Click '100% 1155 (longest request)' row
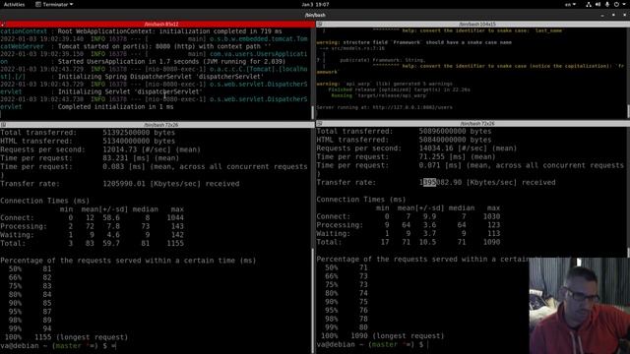The height and width of the screenshot is (354, 630). [x=66, y=337]
